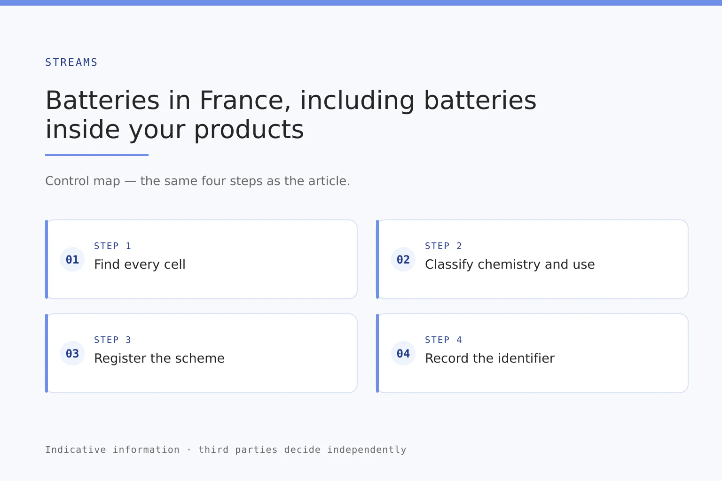Image resolution: width=722 pixels, height=481 pixels.
Task: Click the 01 number badge
Action: coord(72,259)
